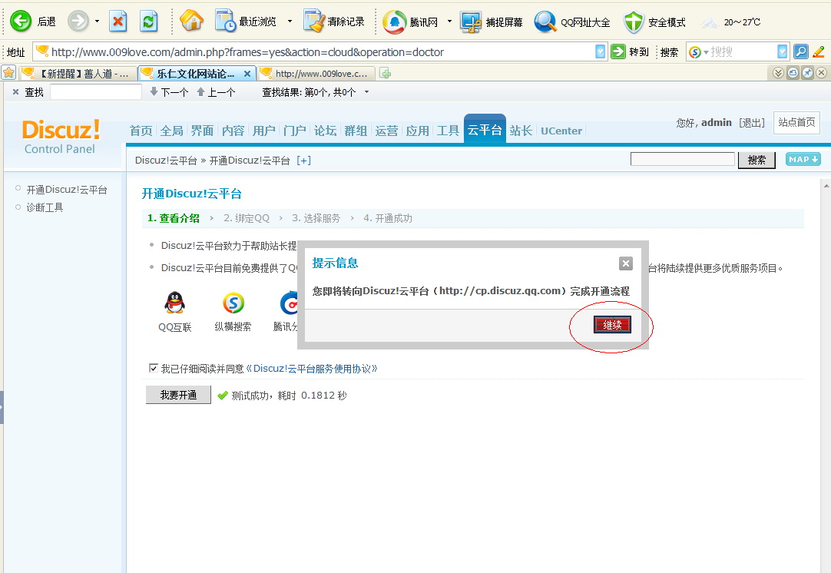This screenshot has height=573, width=831.
Task: Click the Discuz! Control Panel logo
Action: tap(61, 136)
